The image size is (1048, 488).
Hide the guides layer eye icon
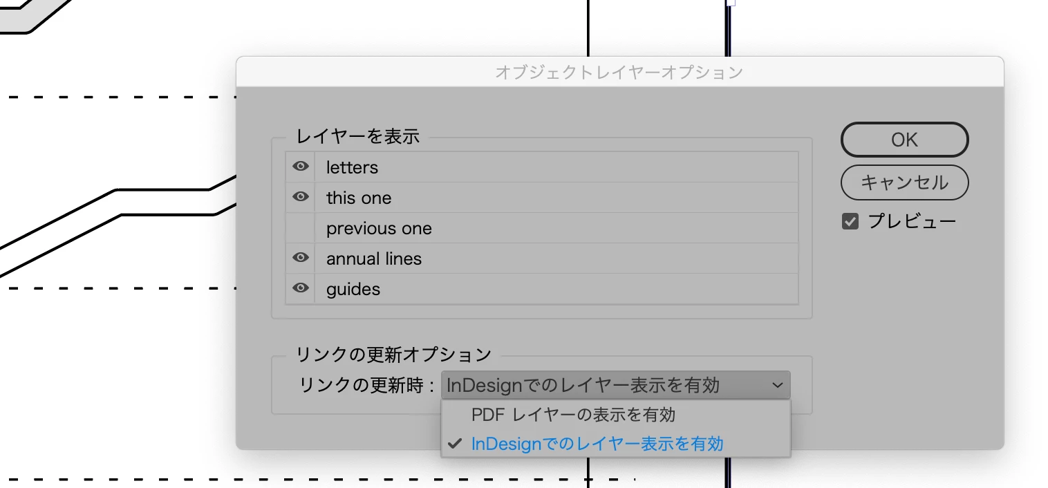300,288
